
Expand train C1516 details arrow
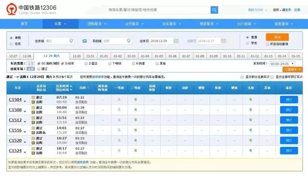pos(25,132)
